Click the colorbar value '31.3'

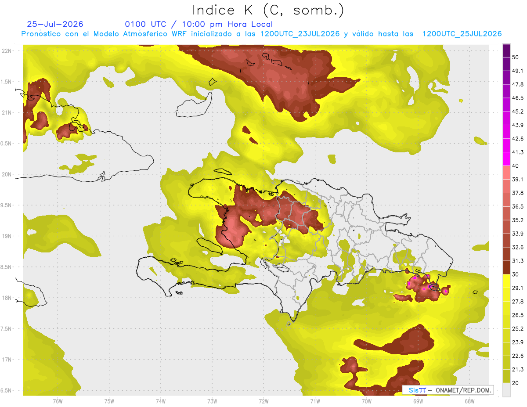(518, 261)
